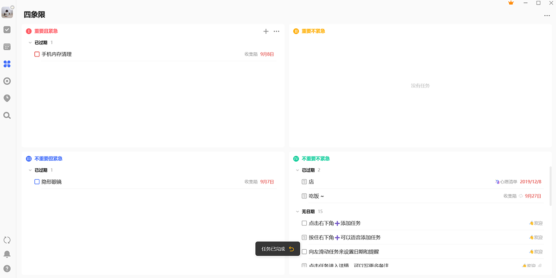Open the 吃饭 ~ task
Image resolution: width=556 pixels, height=278 pixels.
point(316,196)
